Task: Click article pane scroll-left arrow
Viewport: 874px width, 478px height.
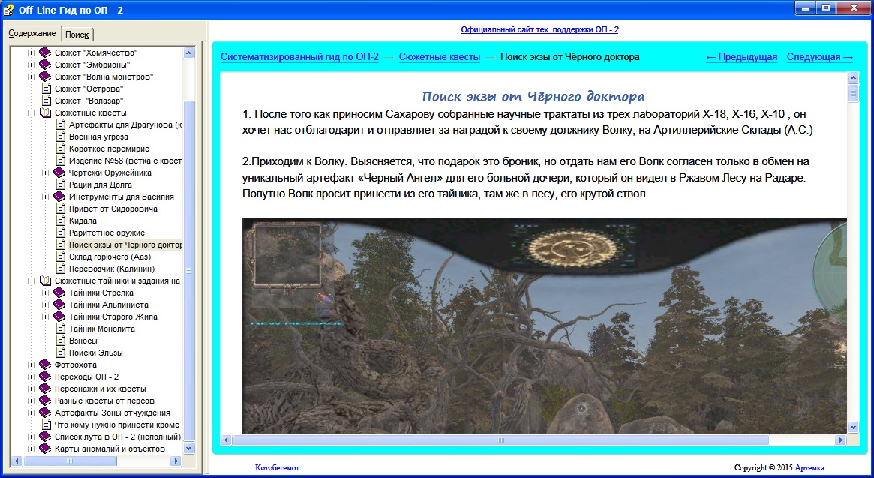Action: (x=226, y=440)
